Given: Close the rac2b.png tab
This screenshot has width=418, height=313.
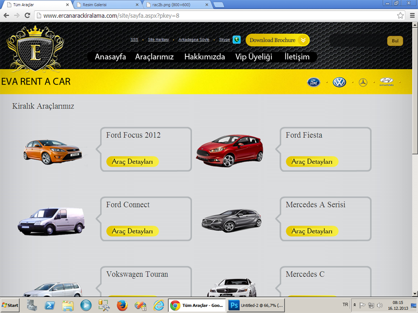Looking at the screenshot, I should pyautogui.click(x=206, y=5).
